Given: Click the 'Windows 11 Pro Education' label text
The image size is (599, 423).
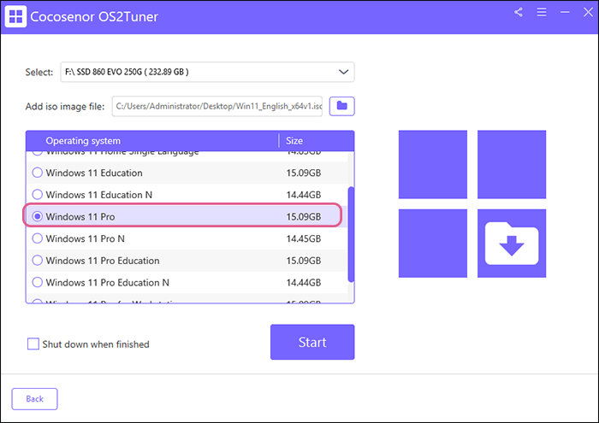Looking at the screenshot, I should tap(103, 261).
